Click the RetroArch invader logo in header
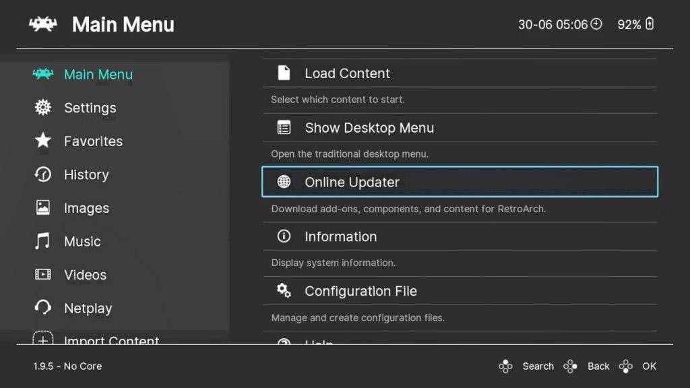The width and height of the screenshot is (690, 388). tap(42, 24)
